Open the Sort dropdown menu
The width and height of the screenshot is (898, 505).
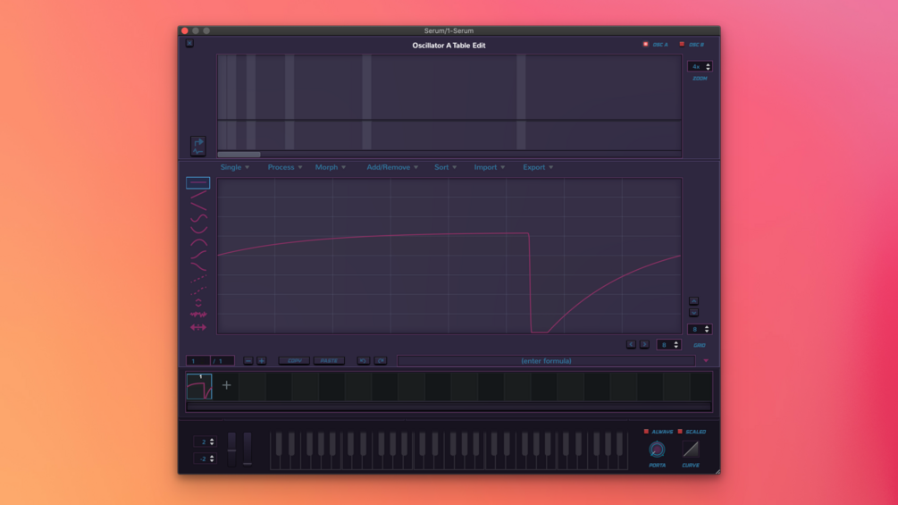tap(445, 167)
